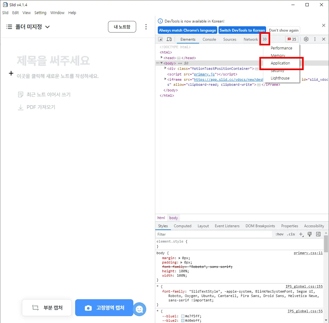Expand the padding property triangle

[x=182, y=263]
